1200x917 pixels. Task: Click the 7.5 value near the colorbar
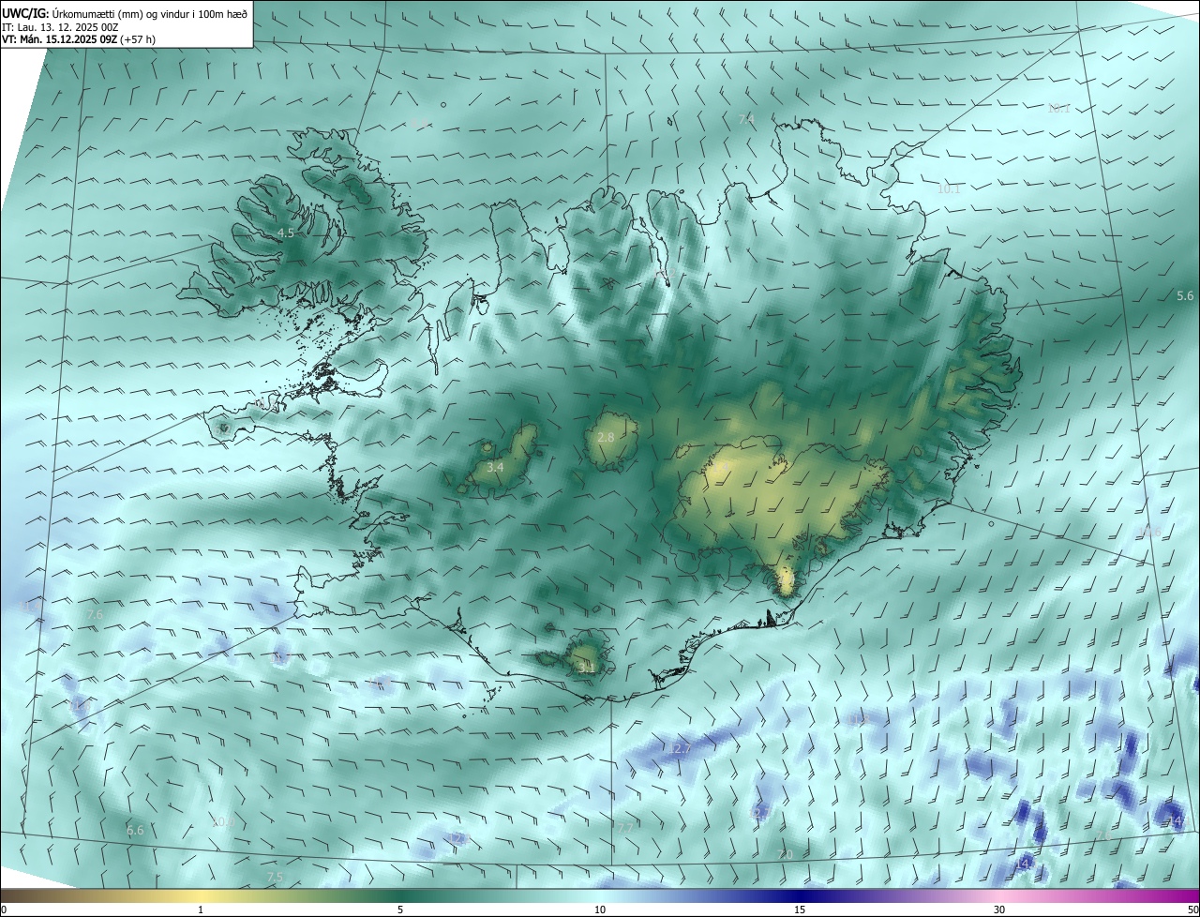tap(275, 878)
